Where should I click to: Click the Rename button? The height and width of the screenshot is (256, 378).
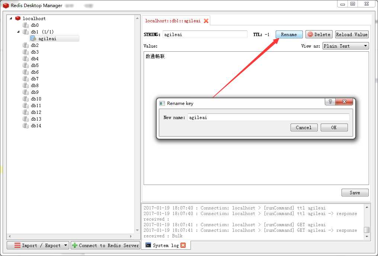coord(289,35)
